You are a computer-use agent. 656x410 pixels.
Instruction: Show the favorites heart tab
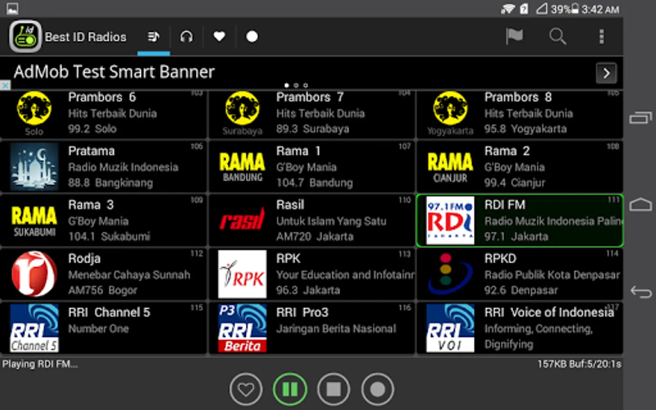click(219, 36)
